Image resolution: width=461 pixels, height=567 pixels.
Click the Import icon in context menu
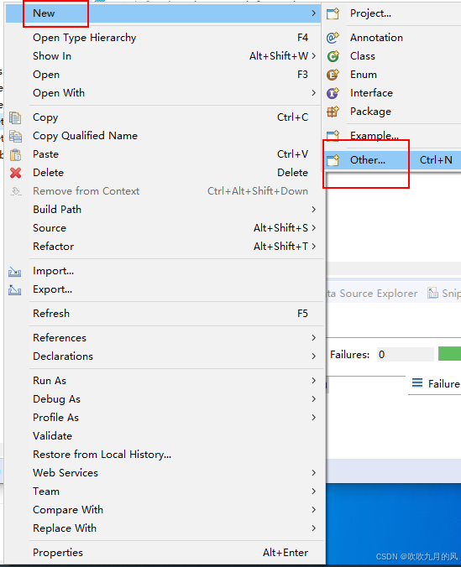click(x=15, y=271)
